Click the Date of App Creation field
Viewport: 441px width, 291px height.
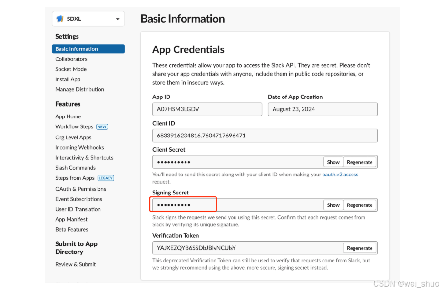tap(323, 109)
